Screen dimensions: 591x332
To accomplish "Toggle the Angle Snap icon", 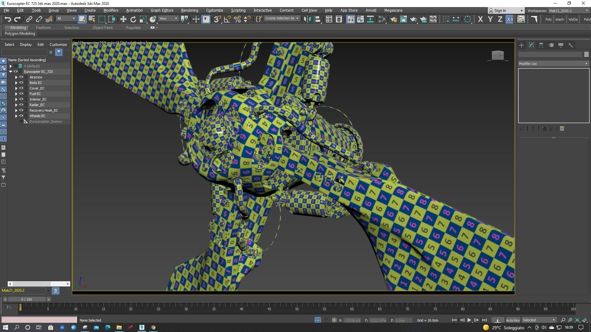I will tap(227, 19).
